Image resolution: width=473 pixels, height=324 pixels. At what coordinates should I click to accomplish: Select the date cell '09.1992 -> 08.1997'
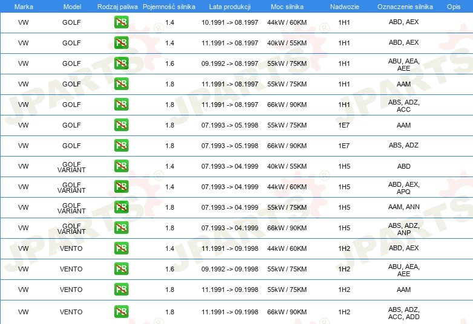click(230, 63)
